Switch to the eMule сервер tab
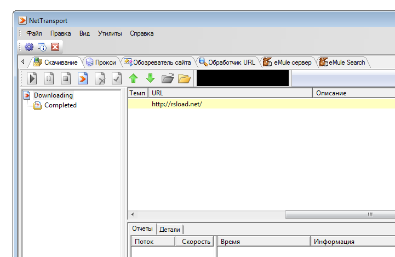The height and width of the screenshot is (257, 395). (x=287, y=62)
